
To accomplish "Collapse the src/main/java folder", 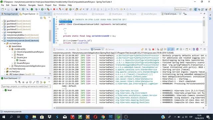I will pos(5,44).
